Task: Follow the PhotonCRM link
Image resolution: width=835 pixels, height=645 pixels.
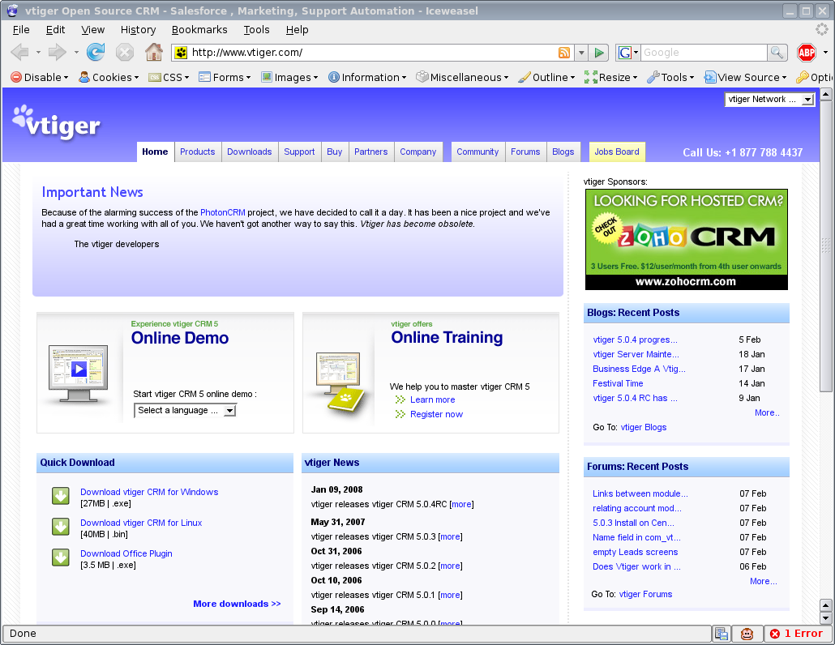Action: tap(223, 212)
